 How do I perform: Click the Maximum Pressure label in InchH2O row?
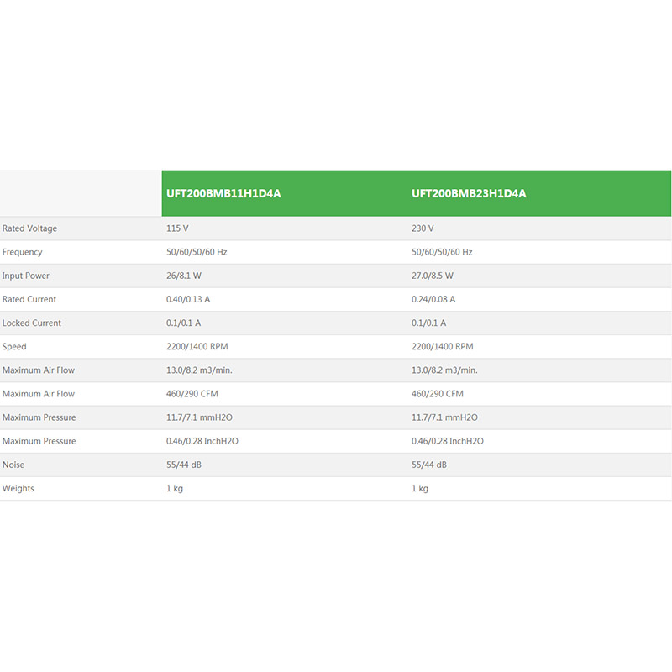click(39, 441)
